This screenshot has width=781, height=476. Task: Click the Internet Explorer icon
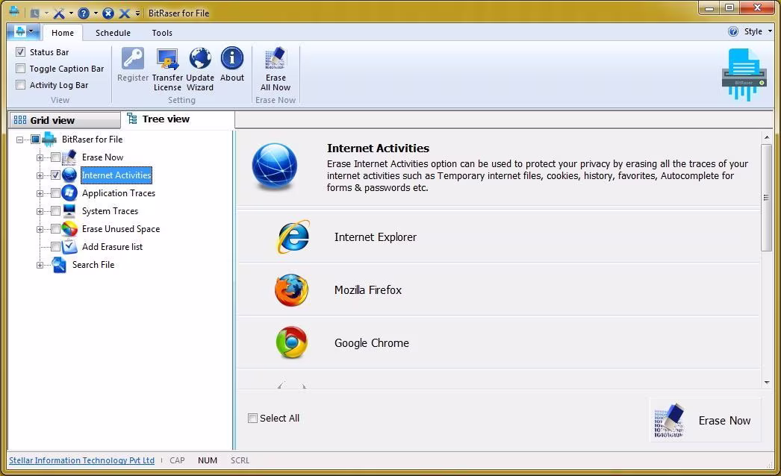pyautogui.click(x=293, y=237)
